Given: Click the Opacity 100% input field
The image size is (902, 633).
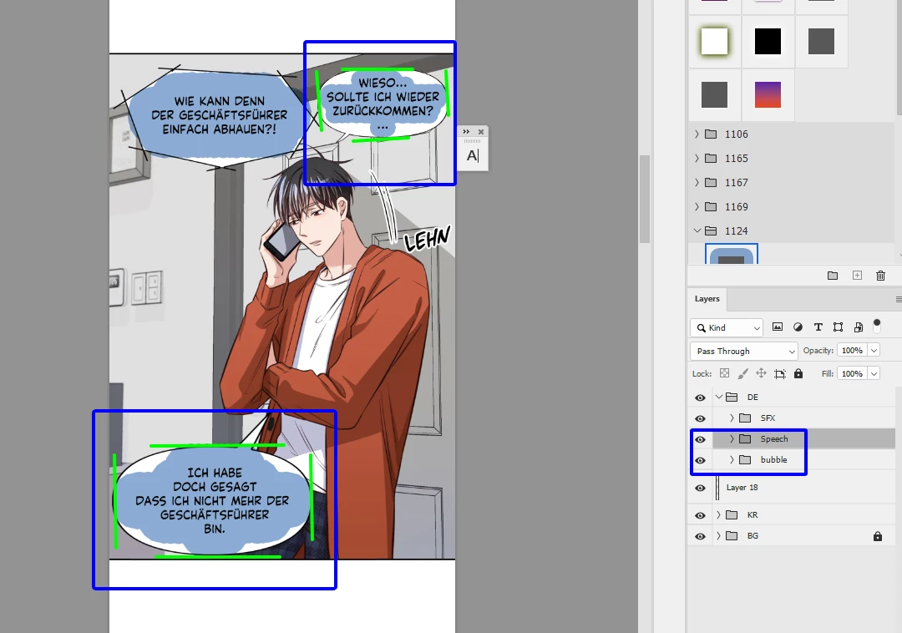Looking at the screenshot, I should pos(852,351).
